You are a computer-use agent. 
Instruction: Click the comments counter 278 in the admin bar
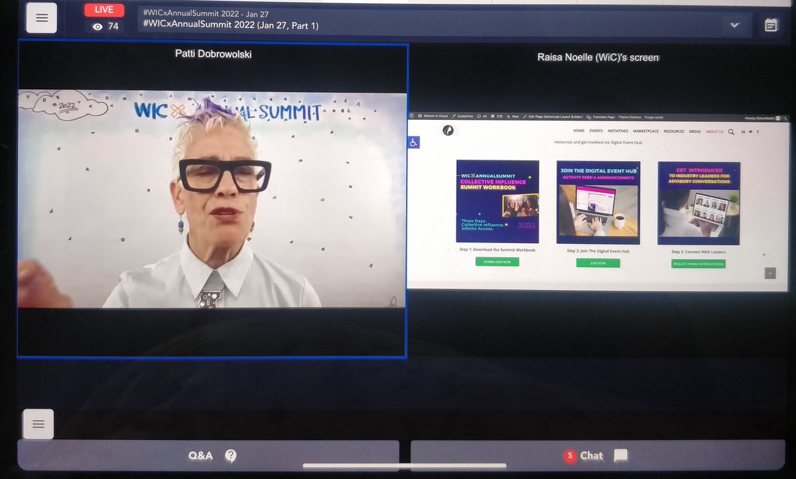497,116
